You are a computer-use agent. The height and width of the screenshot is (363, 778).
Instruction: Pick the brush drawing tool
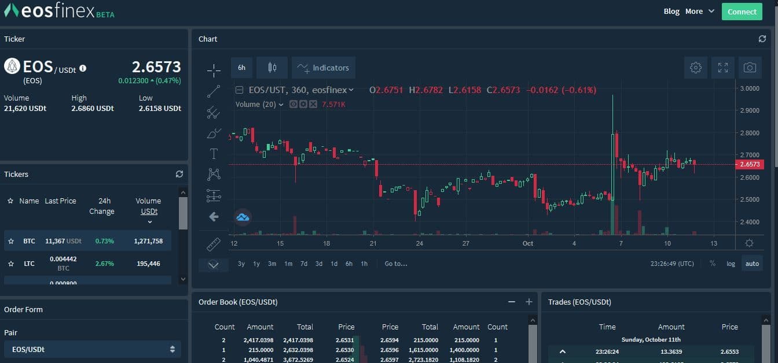click(x=214, y=134)
